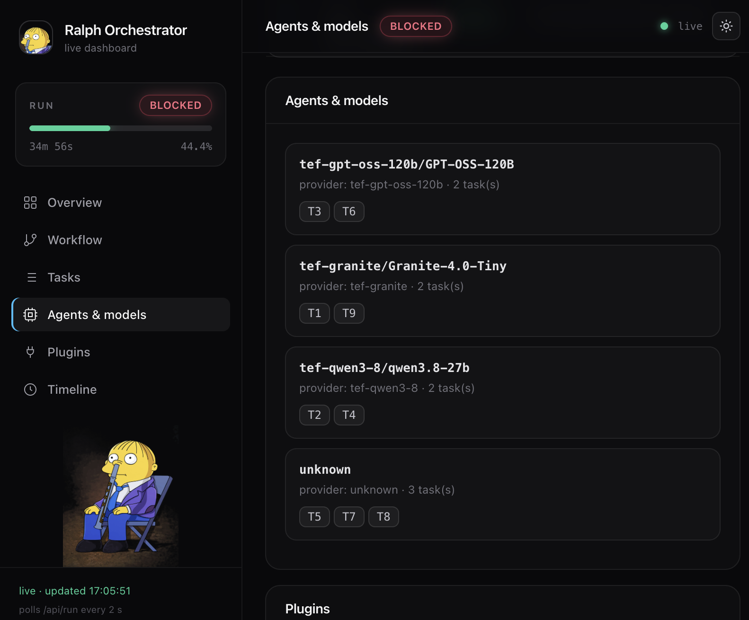Image resolution: width=749 pixels, height=620 pixels.
Task: Click the Plugins plug icon
Action: (30, 352)
